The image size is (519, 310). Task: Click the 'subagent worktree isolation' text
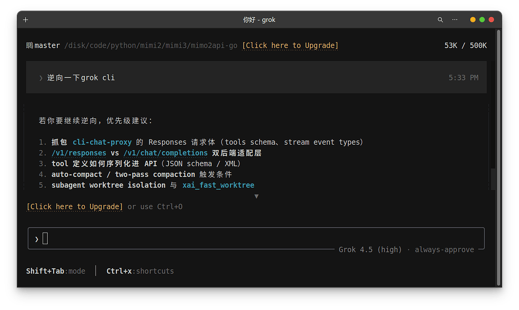108,185
